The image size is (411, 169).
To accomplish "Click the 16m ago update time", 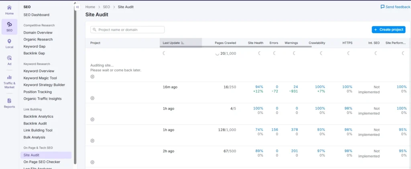I will click(170, 87).
